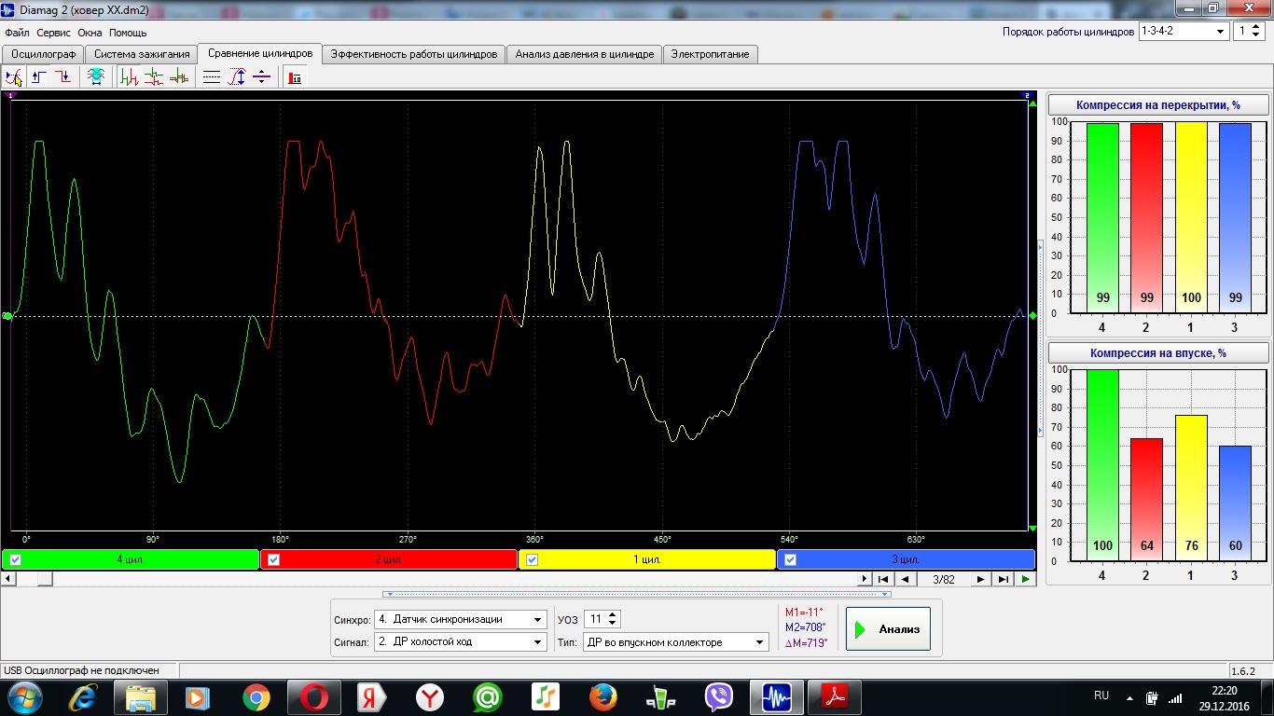Screen dimensions: 1274x716
Task: Click the green zero-level marker on left
Action: pyautogui.click(x=7, y=316)
